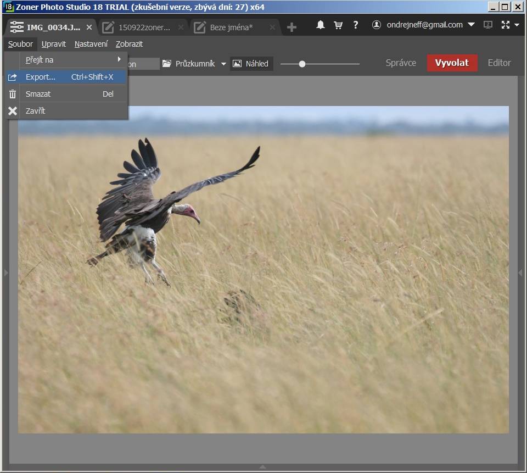Switch to the Správce module
The width and height of the screenshot is (527, 473).
click(401, 63)
